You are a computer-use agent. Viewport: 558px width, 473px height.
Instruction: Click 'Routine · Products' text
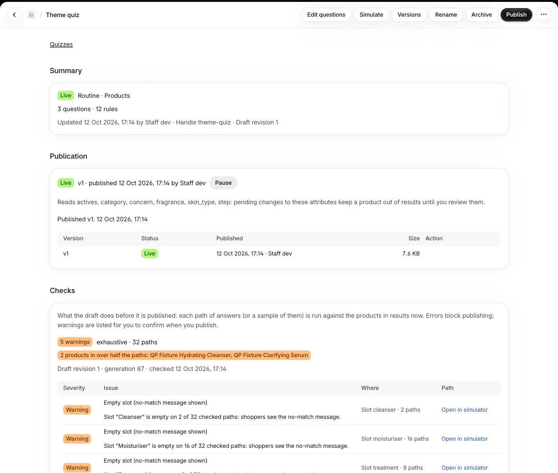click(x=104, y=96)
